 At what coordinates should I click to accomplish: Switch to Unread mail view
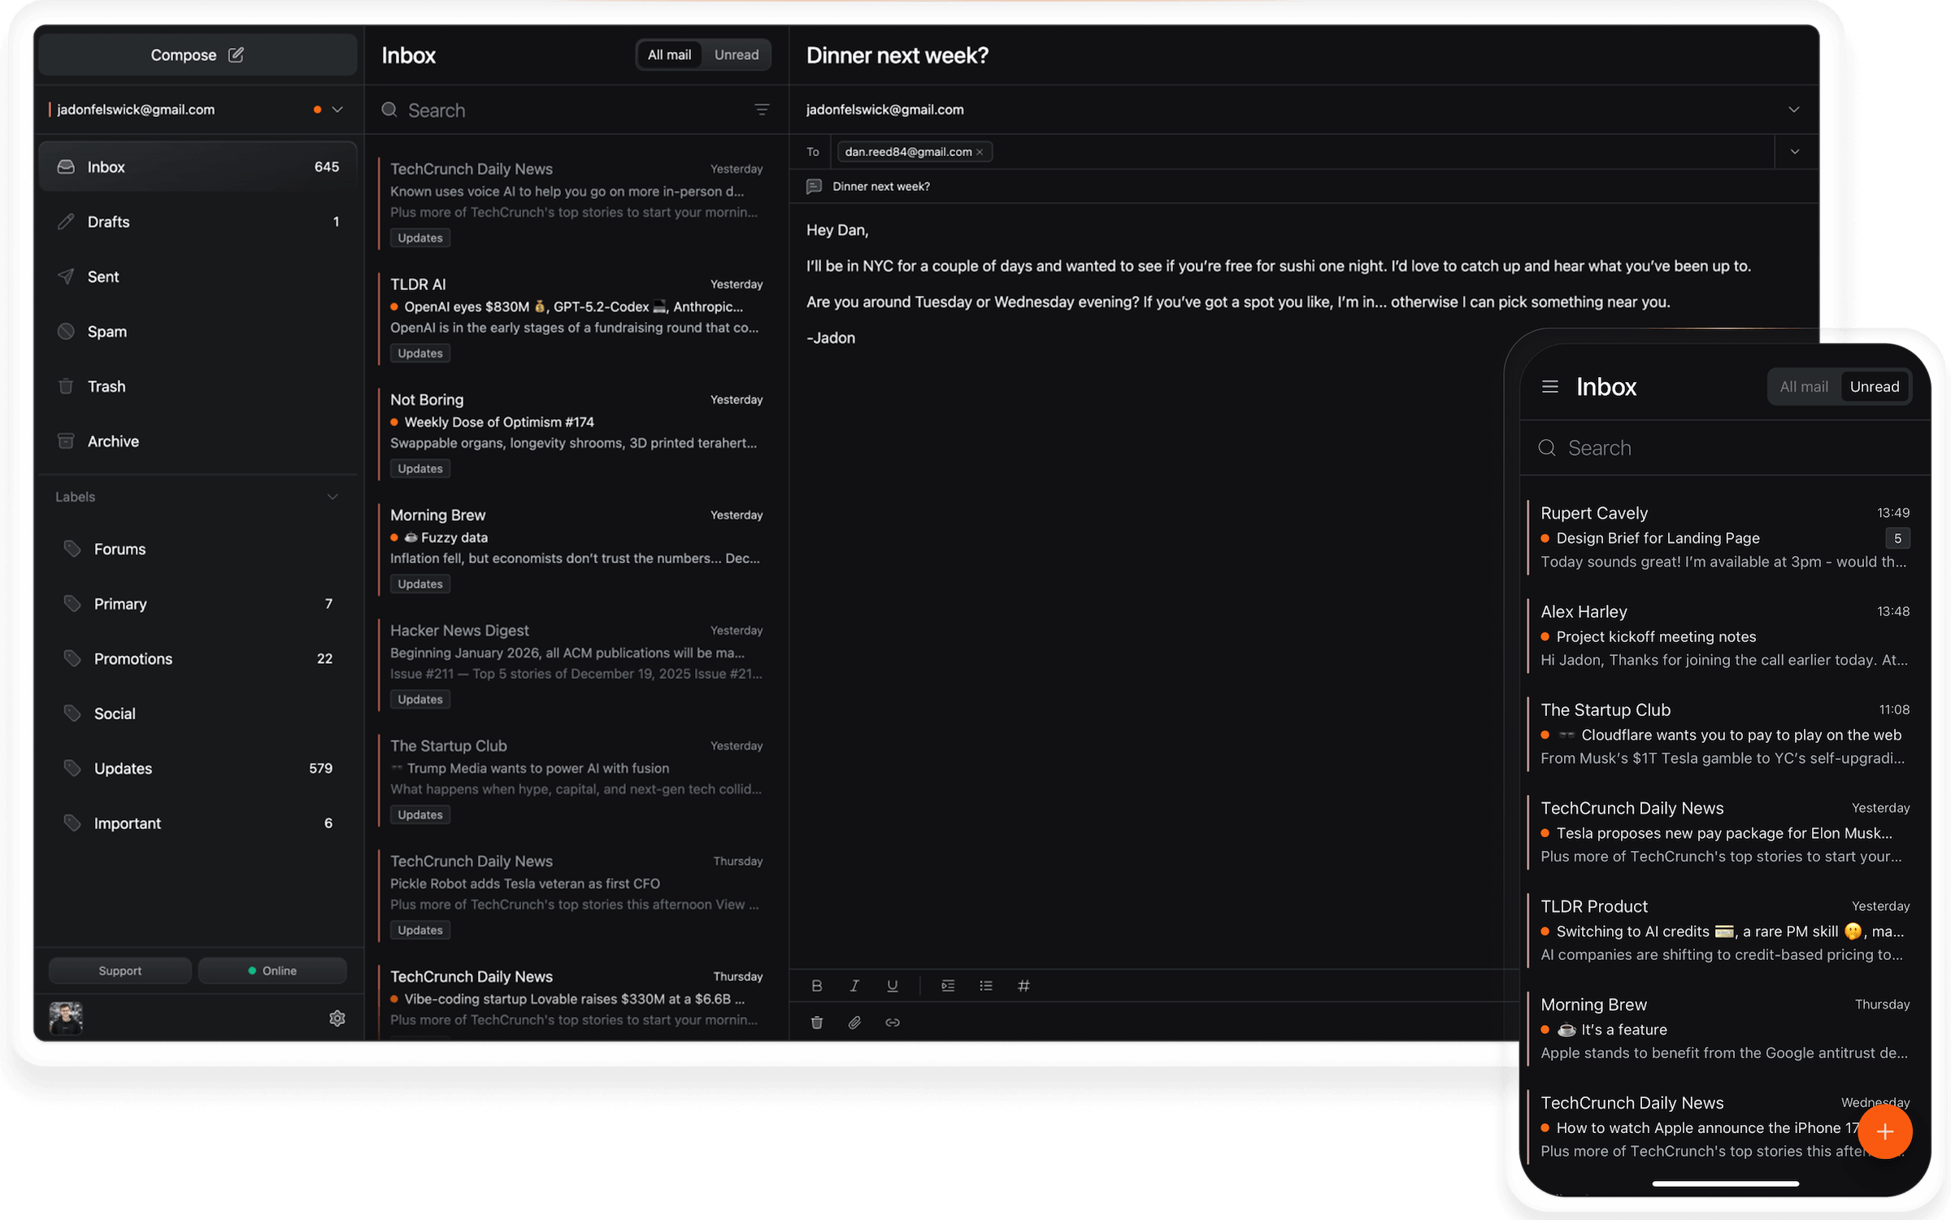(x=736, y=54)
